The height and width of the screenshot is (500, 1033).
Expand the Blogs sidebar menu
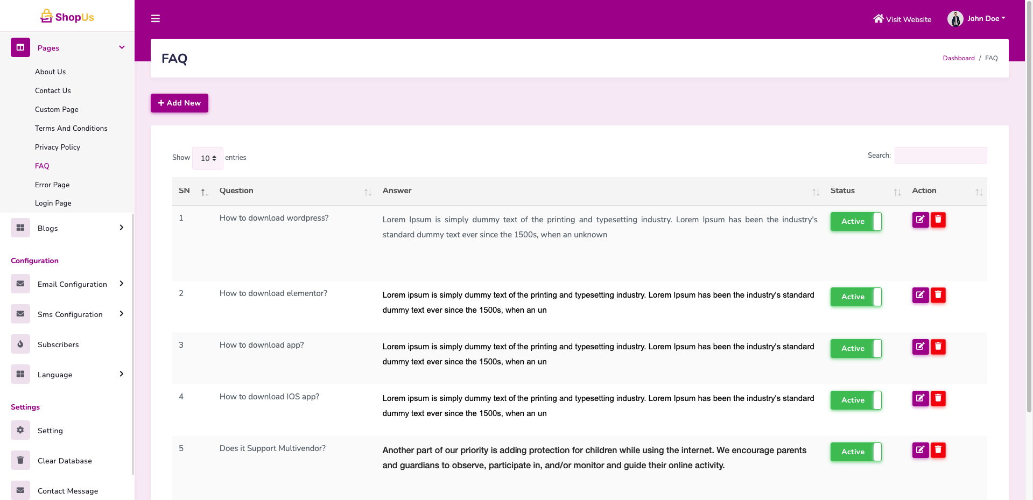pyautogui.click(x=67, y=228)
